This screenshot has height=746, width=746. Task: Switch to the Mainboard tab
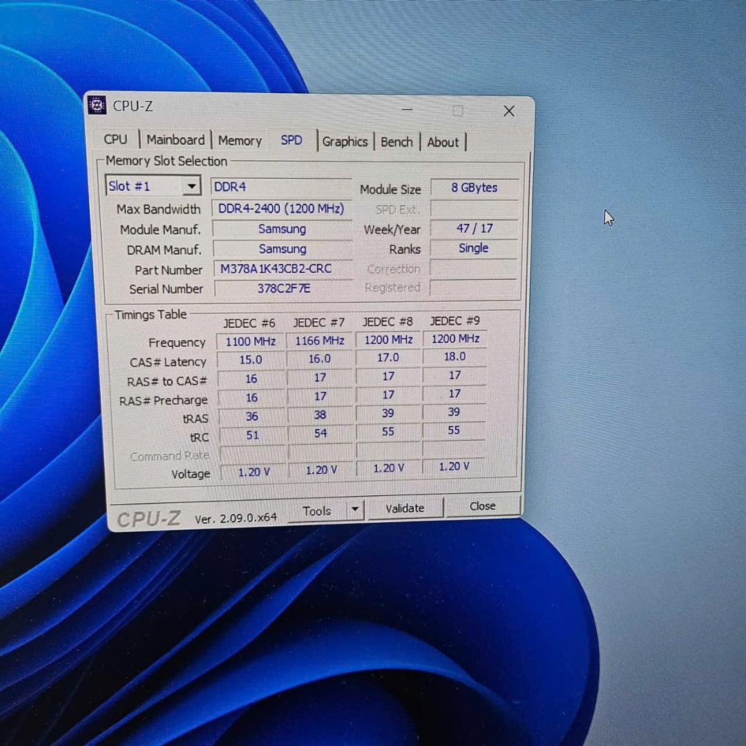point(175,140)
